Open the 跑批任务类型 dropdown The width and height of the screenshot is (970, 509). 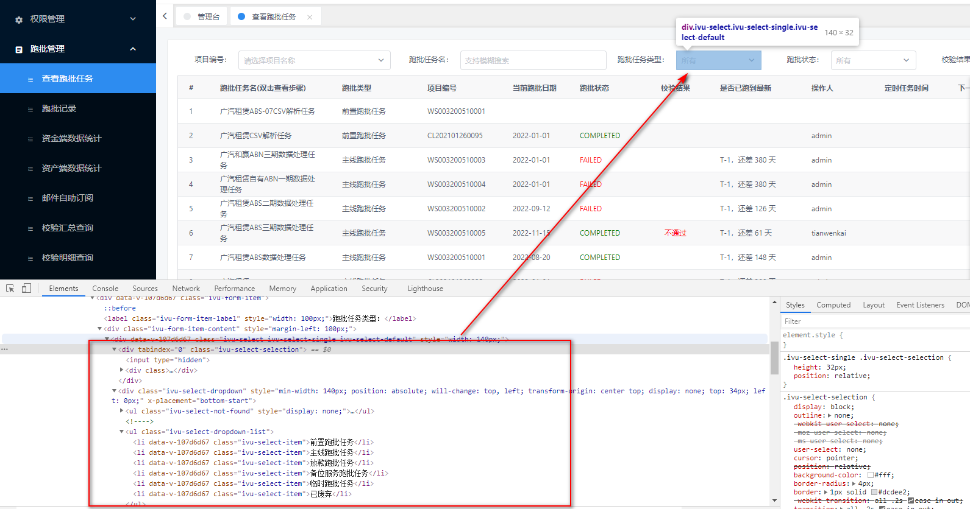click(719, 60)
